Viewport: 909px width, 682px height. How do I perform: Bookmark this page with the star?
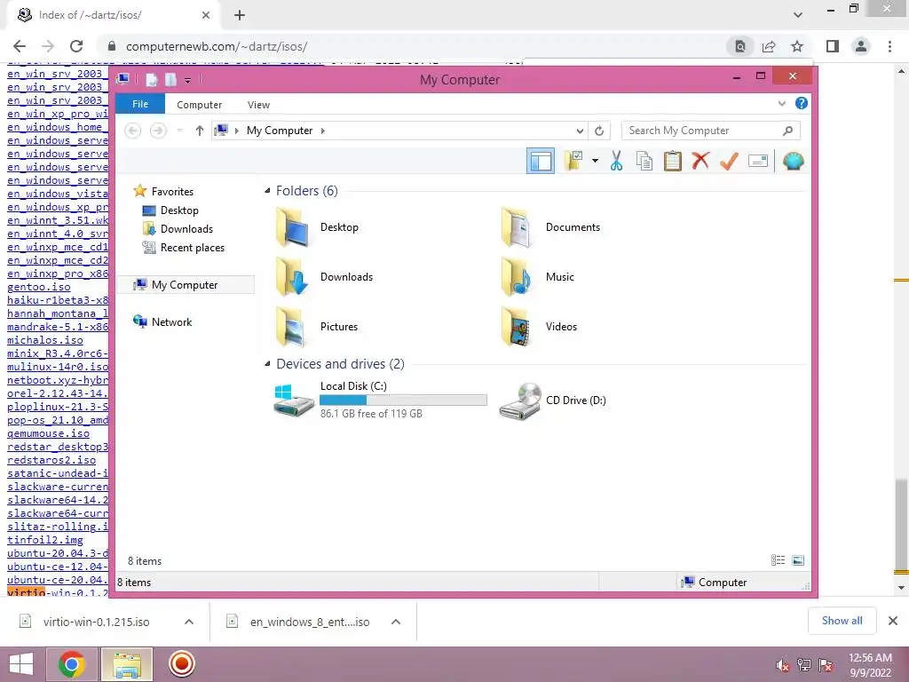tap(797, 46)
